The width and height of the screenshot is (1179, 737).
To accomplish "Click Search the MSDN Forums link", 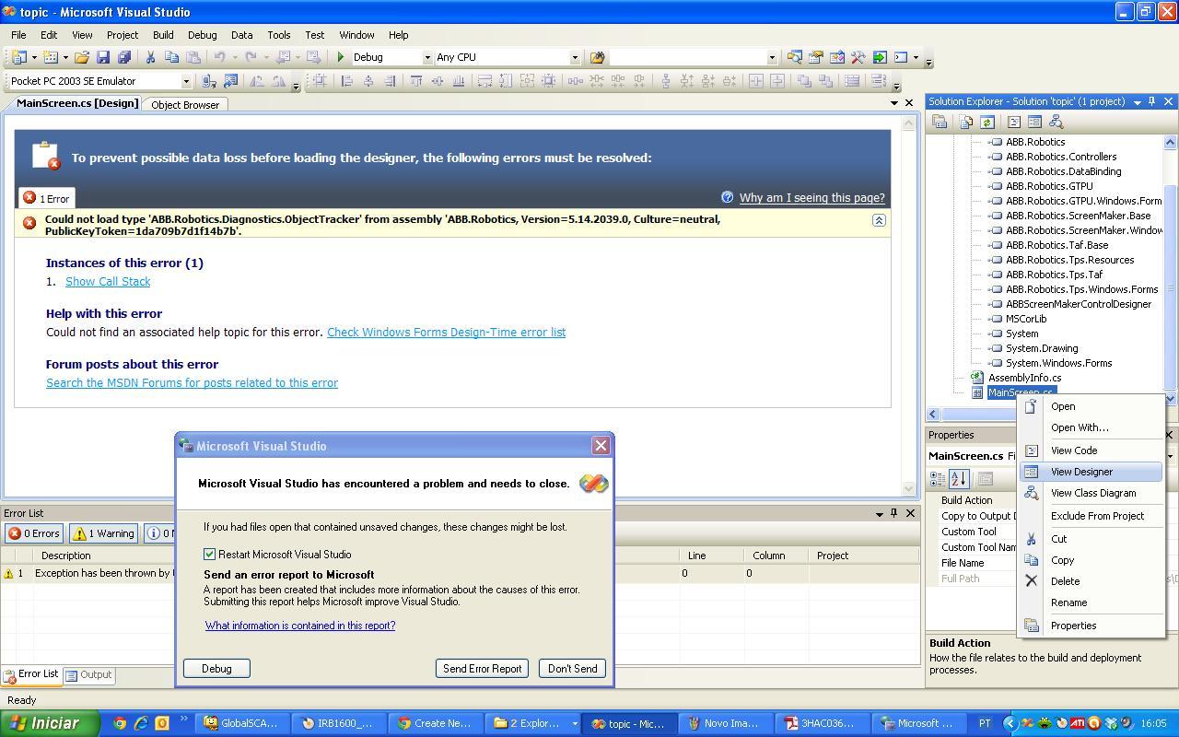I will (x=192, y=383).
